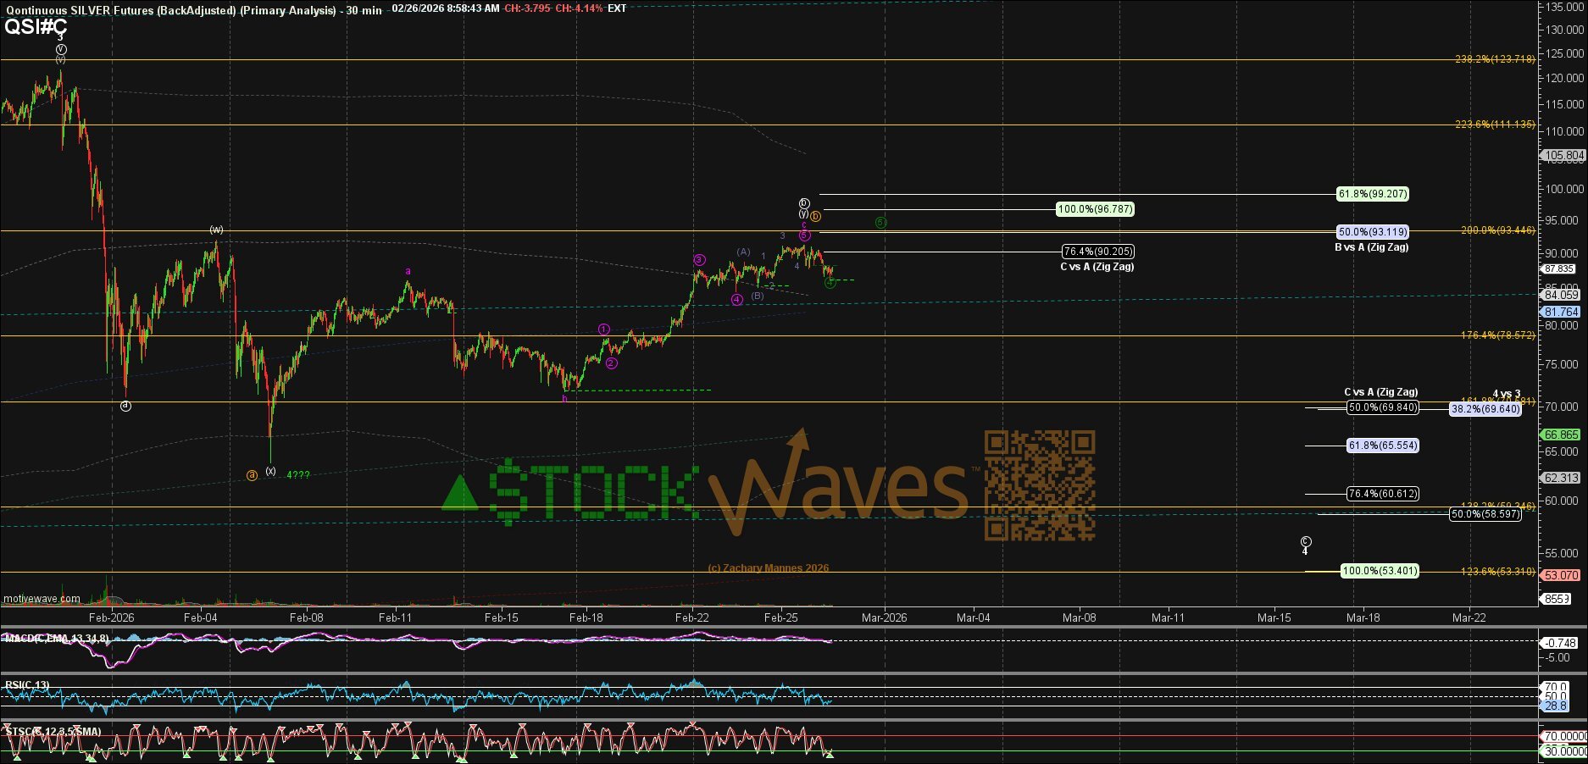Click the orange circled a wave label
Viewport: 1588px width, 764px height.
[252, 475]
